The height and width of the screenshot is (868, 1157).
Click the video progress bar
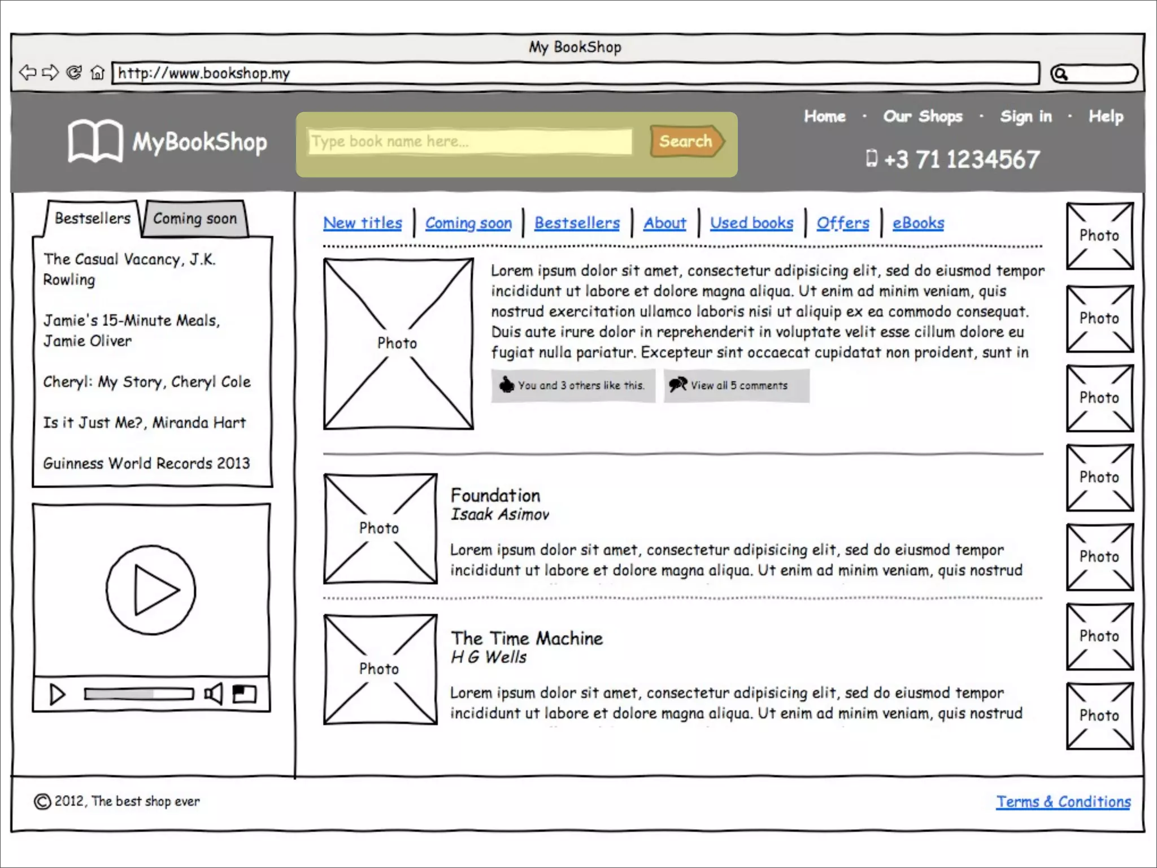tap(138, 693)
